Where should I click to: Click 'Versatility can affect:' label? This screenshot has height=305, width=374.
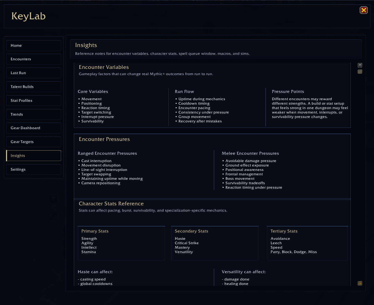(244, 272)
